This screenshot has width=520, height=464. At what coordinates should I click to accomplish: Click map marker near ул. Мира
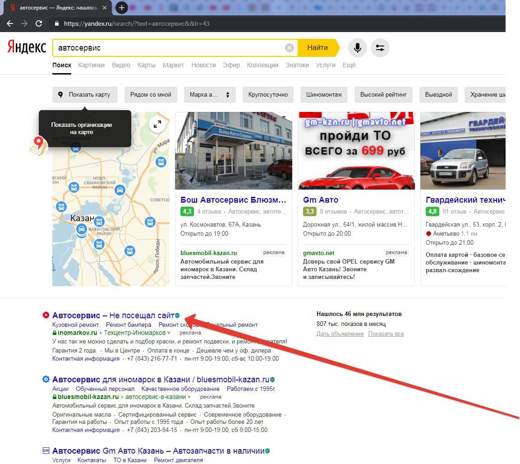[161, 162]
